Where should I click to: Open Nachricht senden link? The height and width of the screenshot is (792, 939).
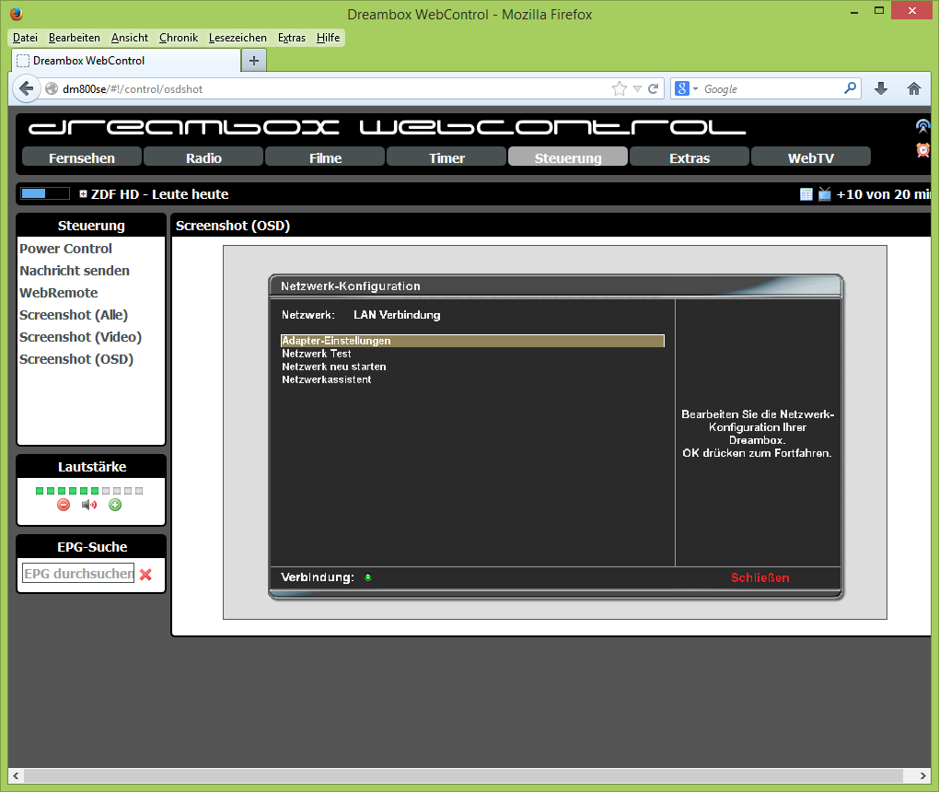tap(75, 271)
